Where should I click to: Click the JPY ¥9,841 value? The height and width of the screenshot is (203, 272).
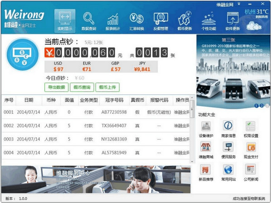tap(142, 69)
